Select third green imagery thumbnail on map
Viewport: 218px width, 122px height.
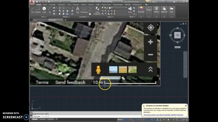tap(133, 69)
